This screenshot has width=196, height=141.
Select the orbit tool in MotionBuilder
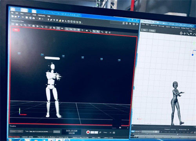click(x=181, y=33)
